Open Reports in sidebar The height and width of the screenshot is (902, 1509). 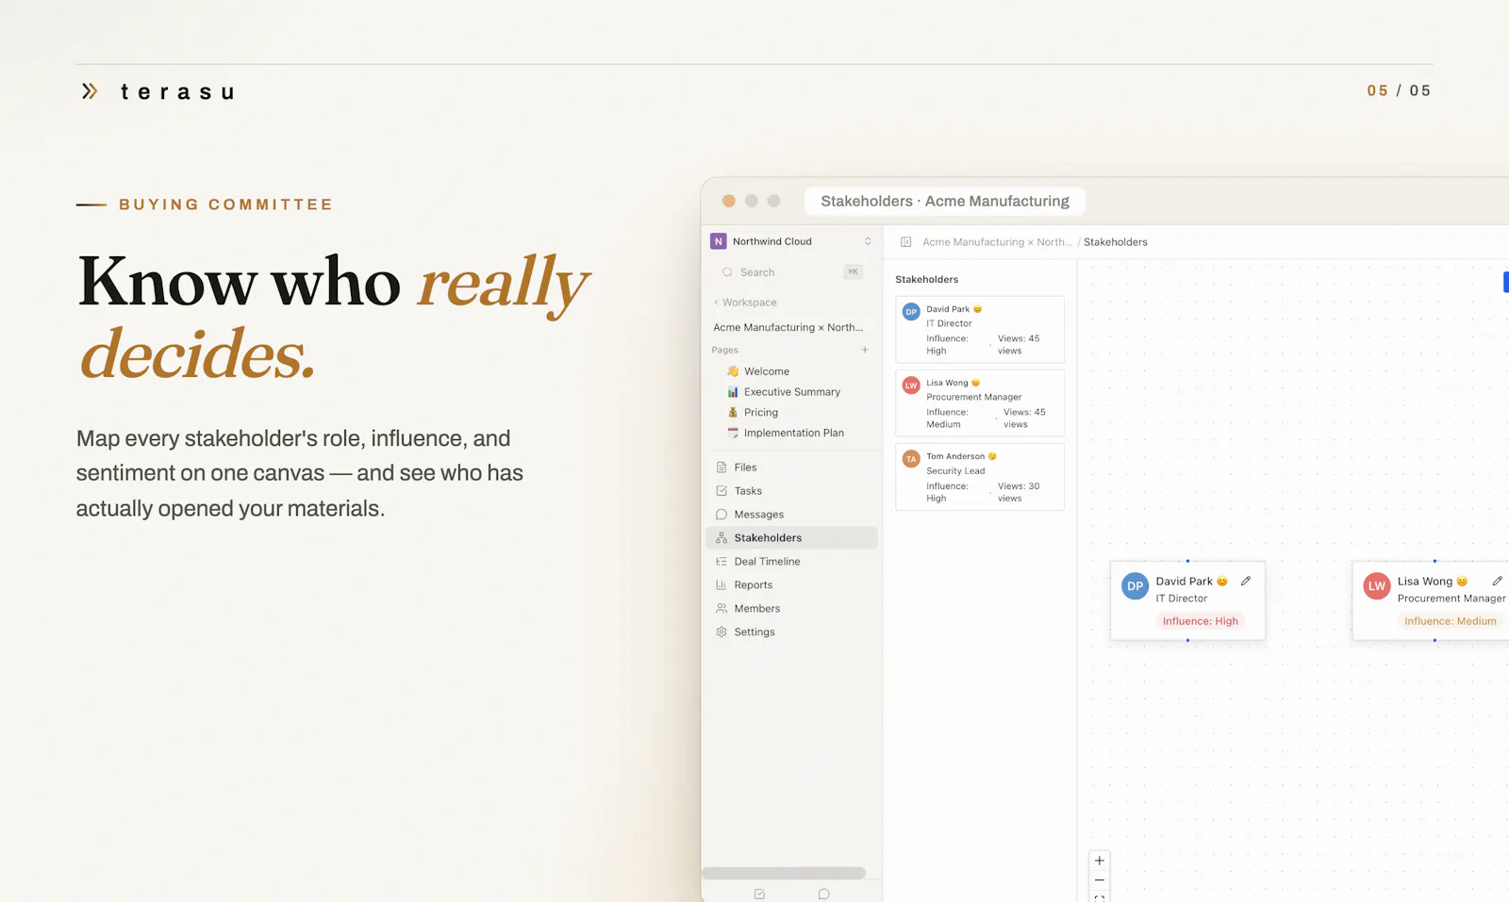791,585
